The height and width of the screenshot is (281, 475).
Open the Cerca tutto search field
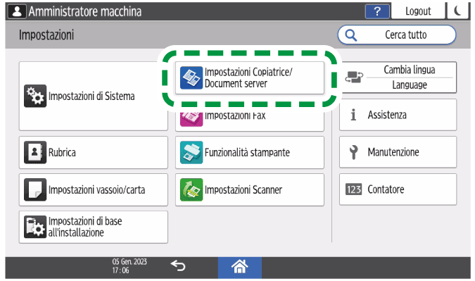[x=397, y=35]
